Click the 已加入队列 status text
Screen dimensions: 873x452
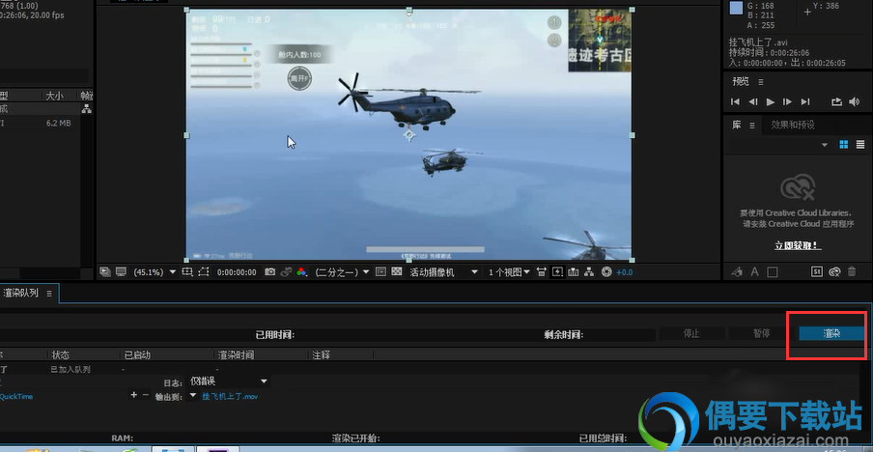(70, 369)
